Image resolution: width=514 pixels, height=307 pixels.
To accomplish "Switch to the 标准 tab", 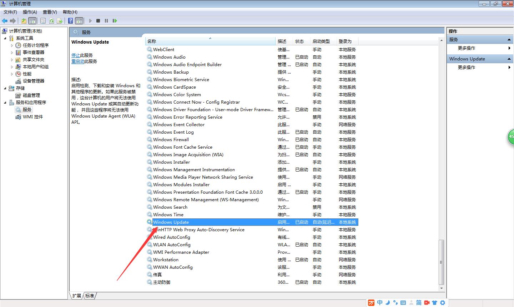I will click(90, 296).
